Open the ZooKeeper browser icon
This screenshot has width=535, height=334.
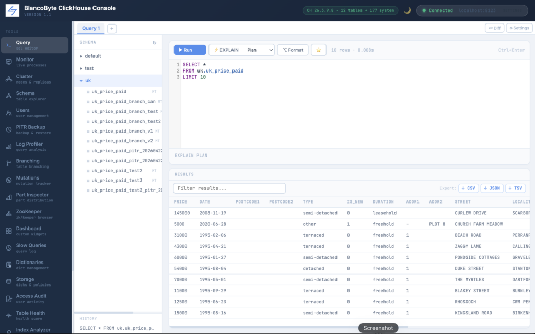[x=9, y=214]
